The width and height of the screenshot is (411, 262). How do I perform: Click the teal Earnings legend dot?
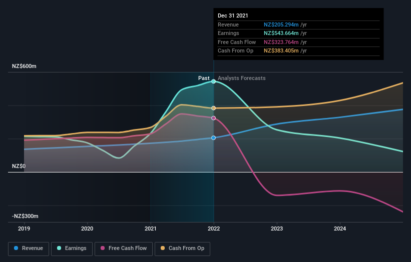click(59, 248)
